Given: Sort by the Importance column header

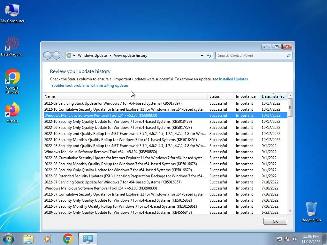Looking at the screenshot, I should pos(247,96).
